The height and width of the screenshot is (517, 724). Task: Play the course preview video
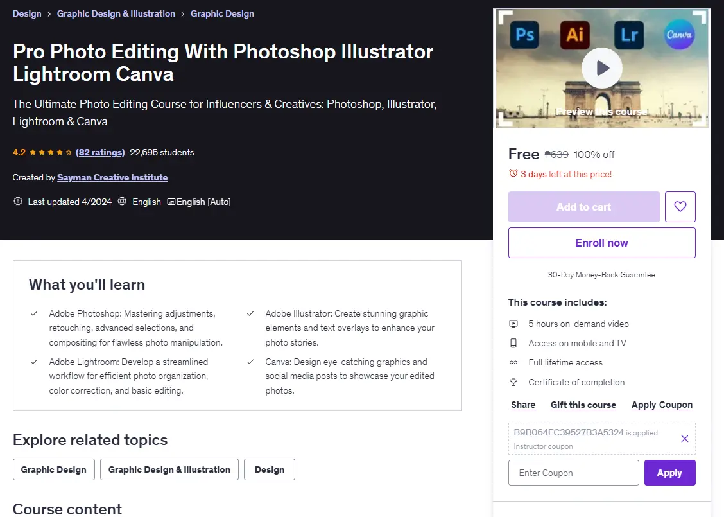click(x=601, y=68)
